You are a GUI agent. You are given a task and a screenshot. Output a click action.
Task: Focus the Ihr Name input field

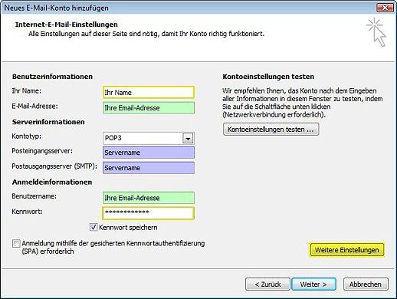pyautogui.click(x=149, y=93)
